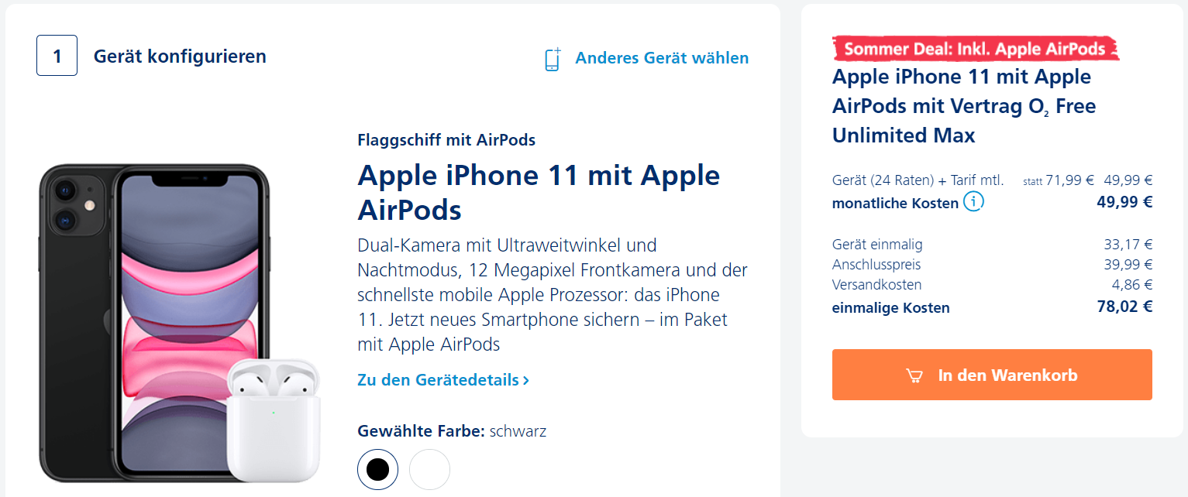This screenshot has height=497, width=1188.
Task: Click the einmalige Kosten total 78,02 €
Action: click(1124, 307)
